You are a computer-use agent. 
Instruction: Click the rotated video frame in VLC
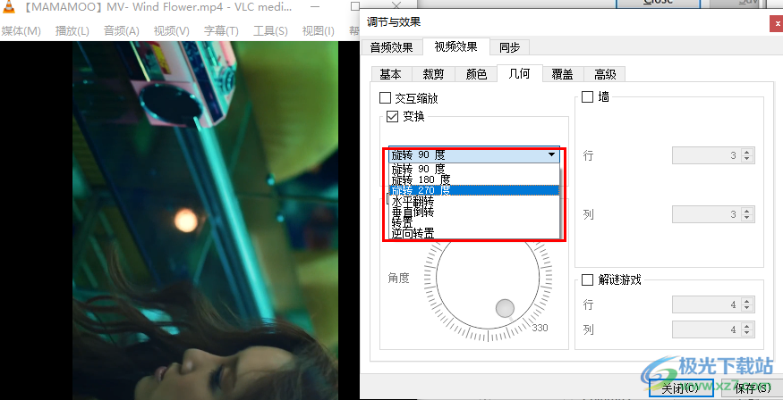[x=205, y=221]
